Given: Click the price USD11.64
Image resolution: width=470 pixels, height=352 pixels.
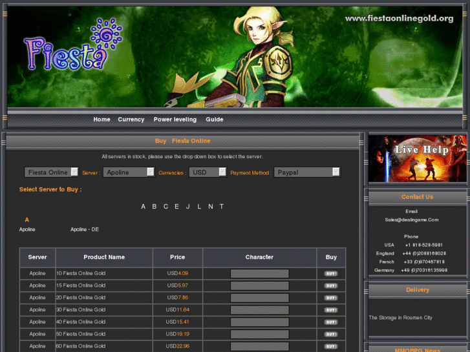Looking at the screenshot, I should [177, 310].
